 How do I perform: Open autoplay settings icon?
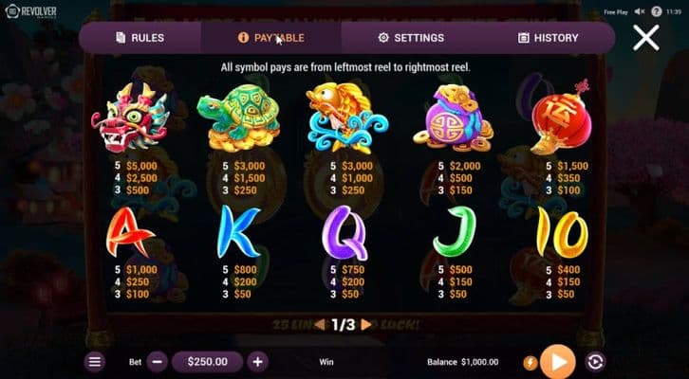click(595, 362)
